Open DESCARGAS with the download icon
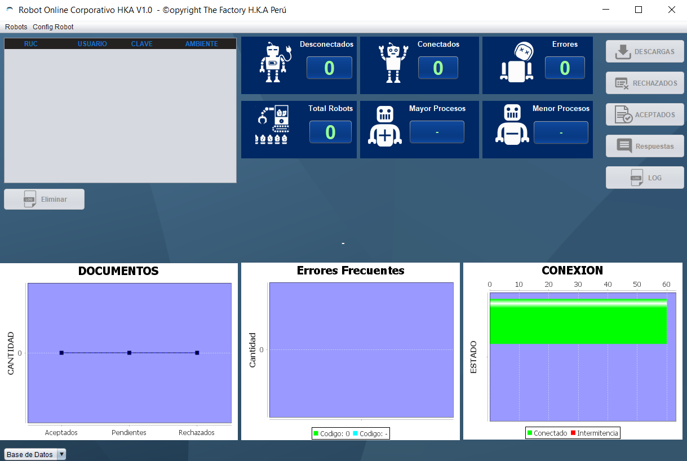Screen dimensions: 687x461 [x=645, y=51]
